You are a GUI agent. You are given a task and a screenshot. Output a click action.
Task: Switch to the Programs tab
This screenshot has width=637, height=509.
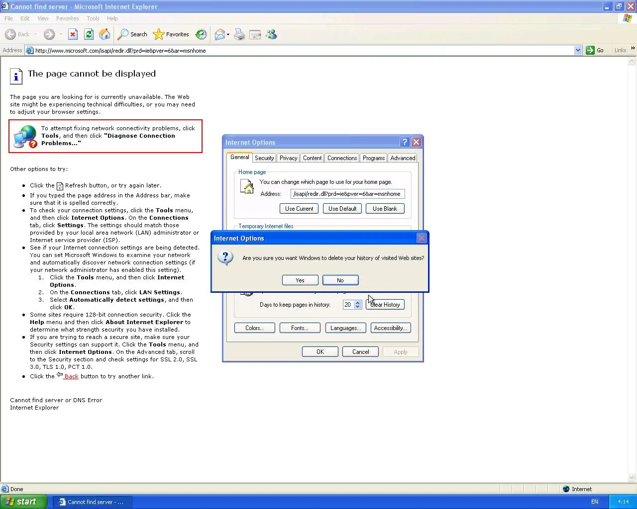374,158
